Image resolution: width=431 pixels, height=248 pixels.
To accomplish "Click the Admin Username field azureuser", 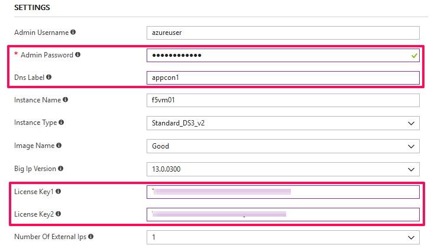I will pyautogui.click(x=283, y=33).
